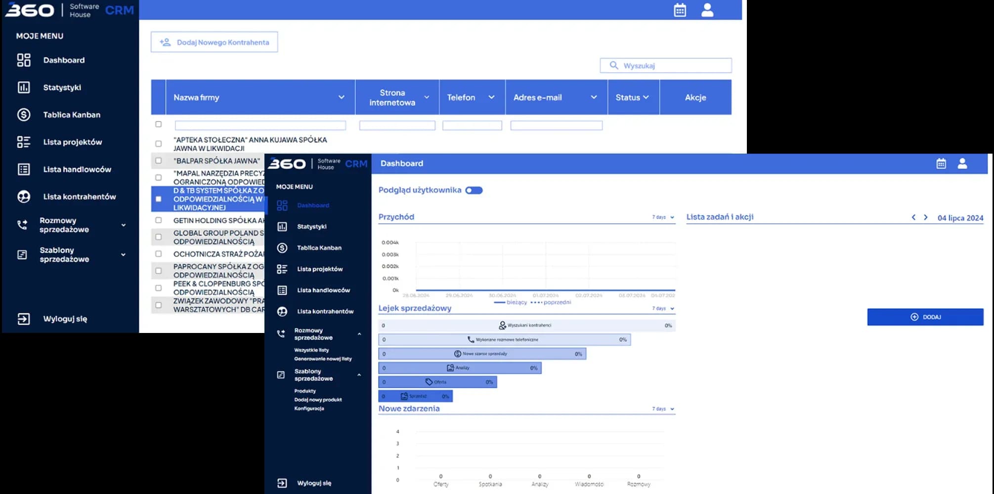Click Tablica Kanban icon in front Dashboard sidebar
Viewport: 994px width, 494px height.
(282, 248)
